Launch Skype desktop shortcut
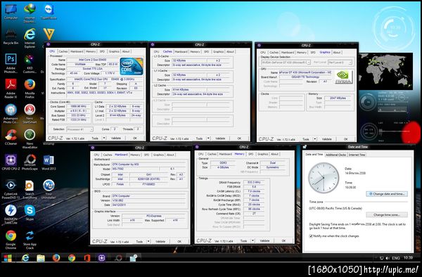The width and height of the screenshot is (422, 277). (x=30, y=213)
